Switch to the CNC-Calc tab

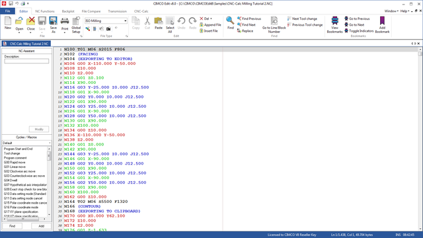tap(141, 11)
